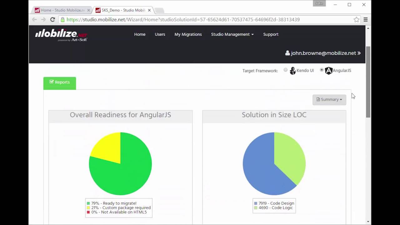Select the SKS_Demo browser tab

point(122,10)
